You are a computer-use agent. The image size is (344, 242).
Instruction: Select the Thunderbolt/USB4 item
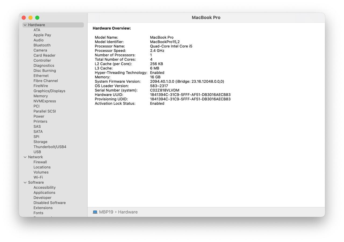click(50, 147)
